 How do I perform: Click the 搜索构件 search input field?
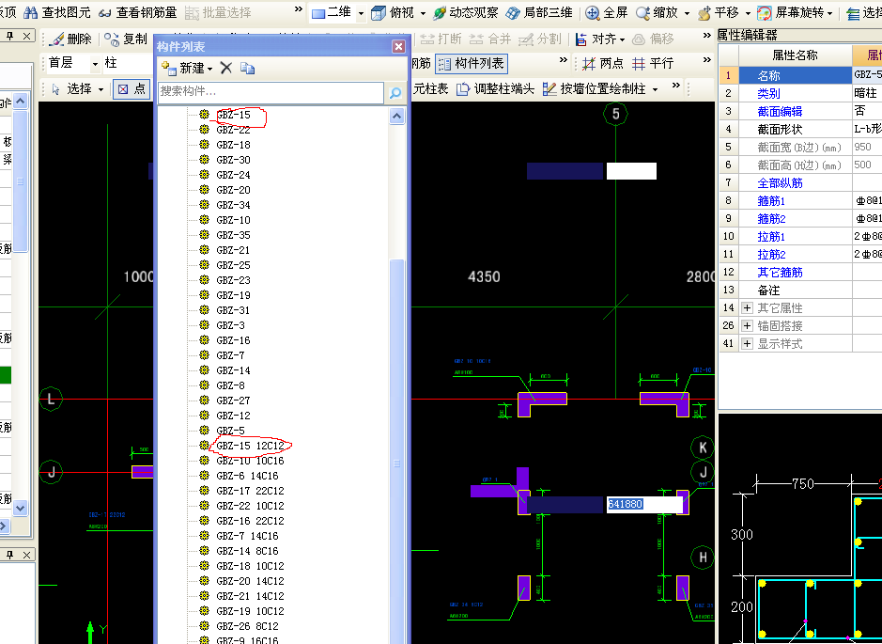(271, 93)
